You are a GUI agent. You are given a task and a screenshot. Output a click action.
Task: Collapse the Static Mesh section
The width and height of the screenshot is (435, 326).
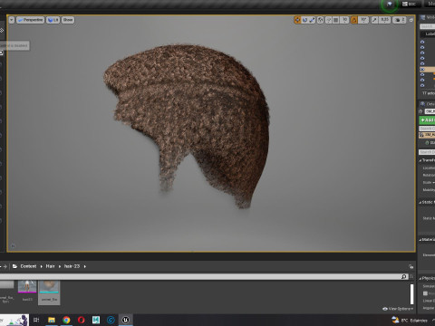(x=420, y=202)
